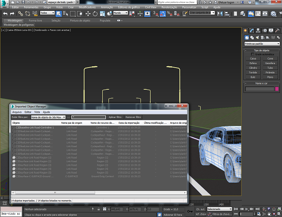Click the Undo arrow in main toolbar
282x217 pixels.
pyautogui.click(x=5, y=13)
